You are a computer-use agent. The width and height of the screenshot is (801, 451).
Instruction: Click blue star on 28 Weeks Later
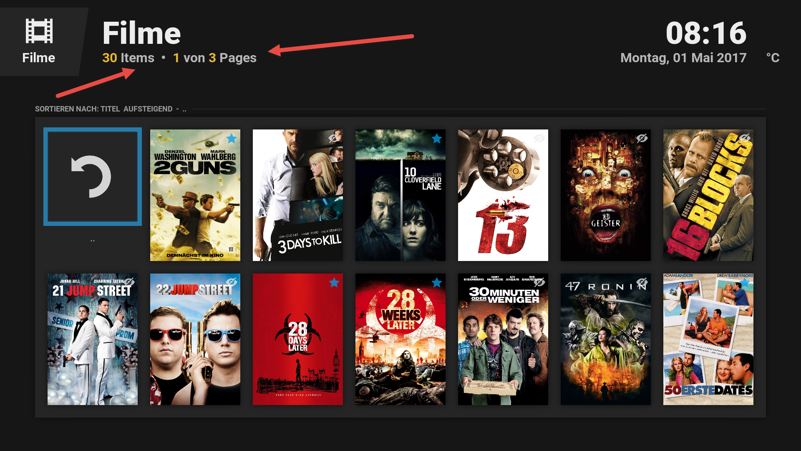click(437, 283)
